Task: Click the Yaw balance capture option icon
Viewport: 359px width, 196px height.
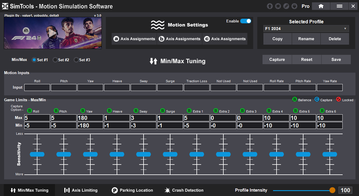Action: 83,111
